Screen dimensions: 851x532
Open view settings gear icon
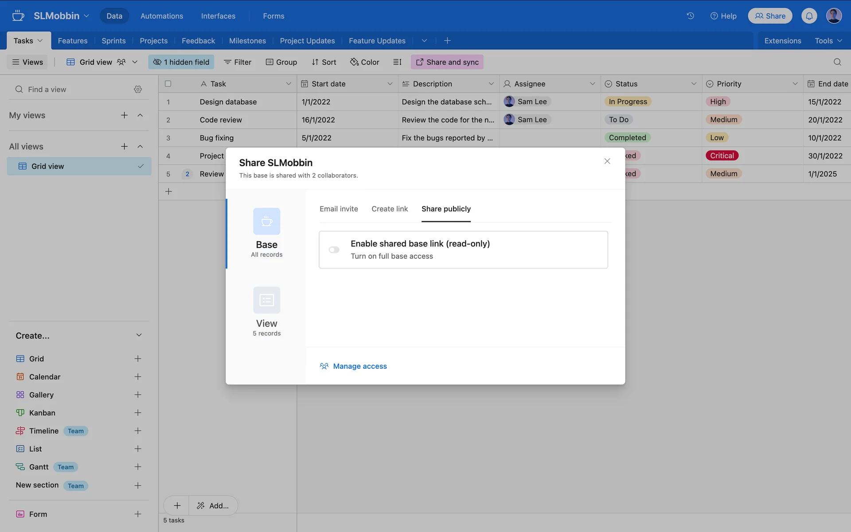(138, 89)
